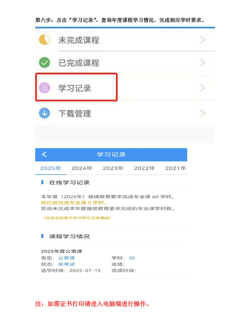
Task: Click the 未考试 status link
Action: click(x=66, y=264)
